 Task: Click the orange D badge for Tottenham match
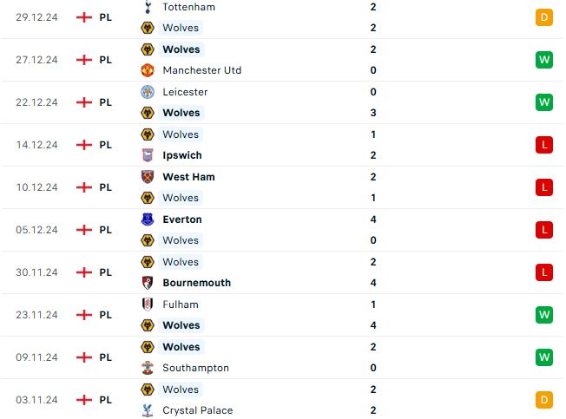(x=544, y=17)
